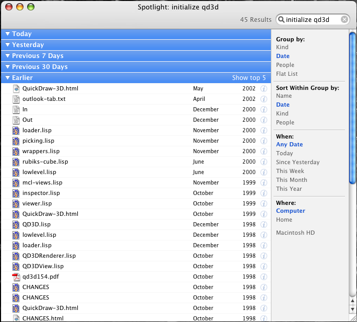Switch grouping to Flat List
The image size is (357, 322).
(x=287, y=74)
